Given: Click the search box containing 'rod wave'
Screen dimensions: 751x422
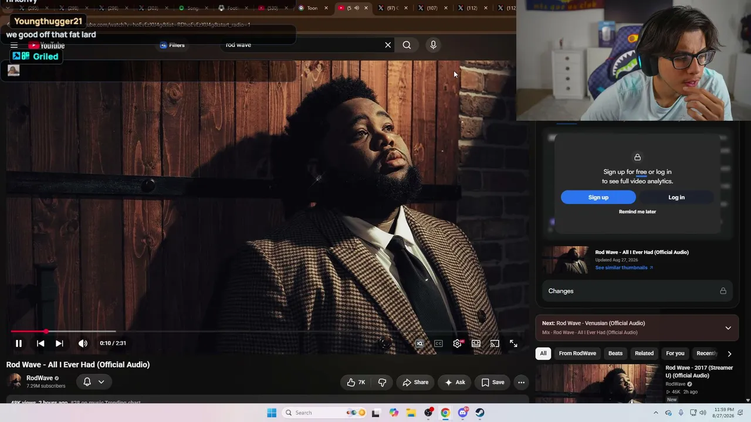Looking at the screenshot, I should pos(302,45).
